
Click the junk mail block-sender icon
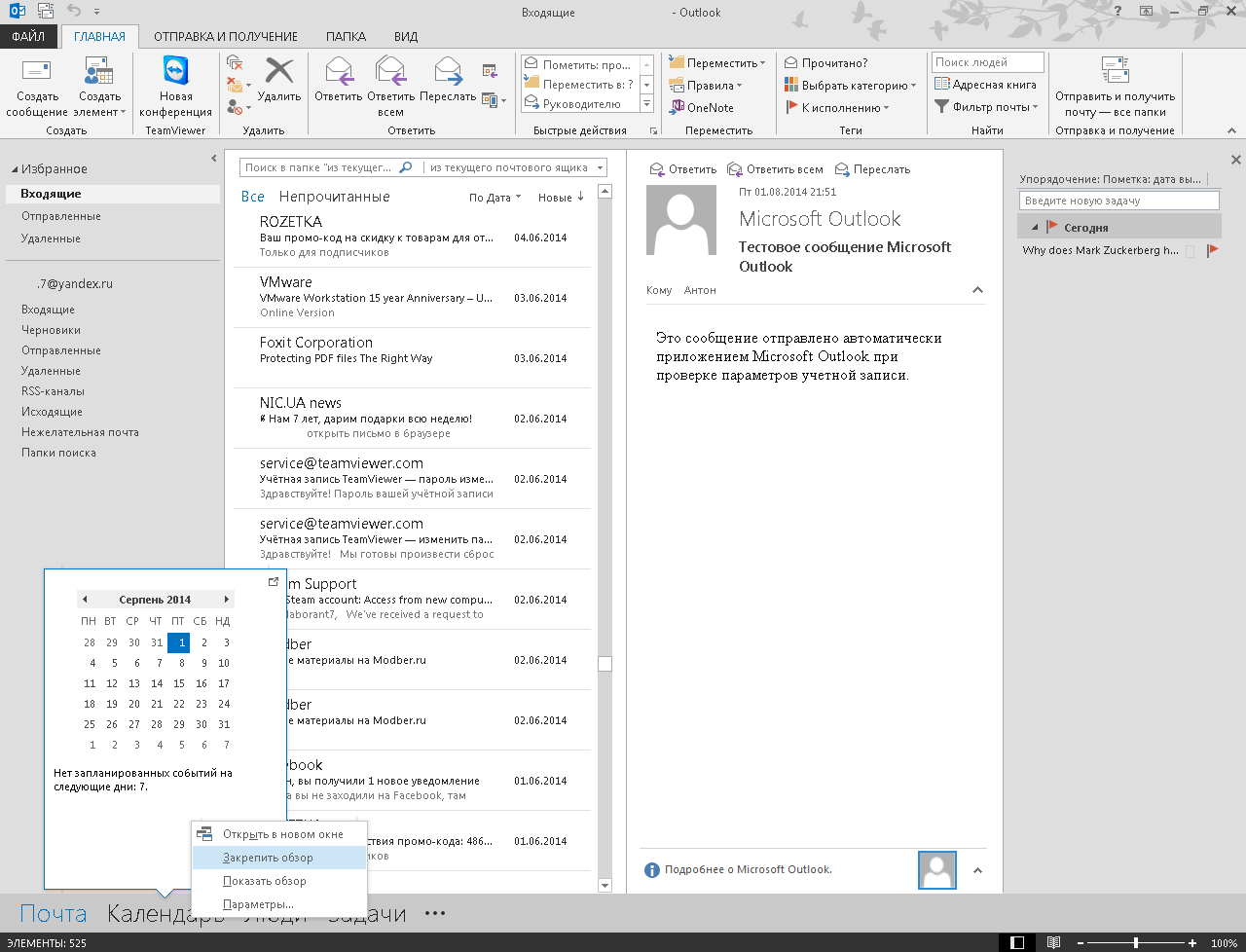pyautogui.click(x=234, y=106)
